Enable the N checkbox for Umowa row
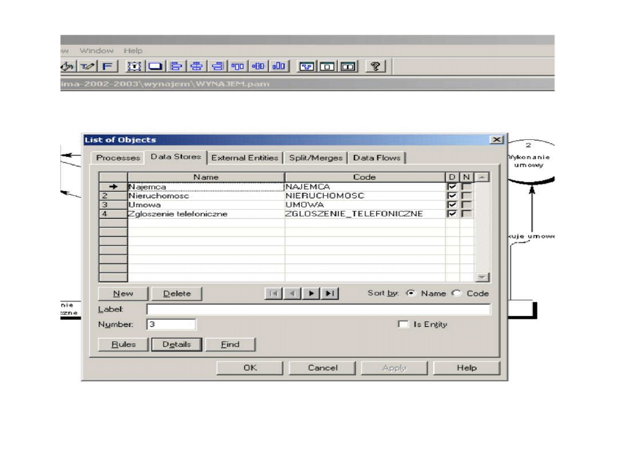The width and height of the screenshot is (643, 454). (466, 205)
